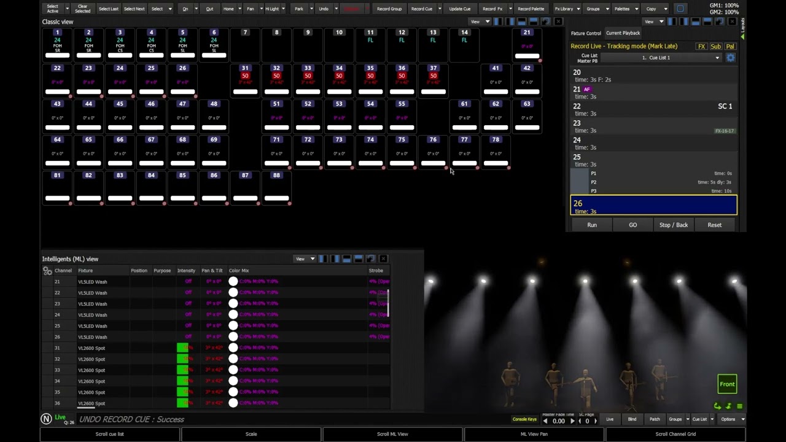Click the ML view column settings gears
The width and height of the screenshot is (786, 442).
(x=47, y=271)
